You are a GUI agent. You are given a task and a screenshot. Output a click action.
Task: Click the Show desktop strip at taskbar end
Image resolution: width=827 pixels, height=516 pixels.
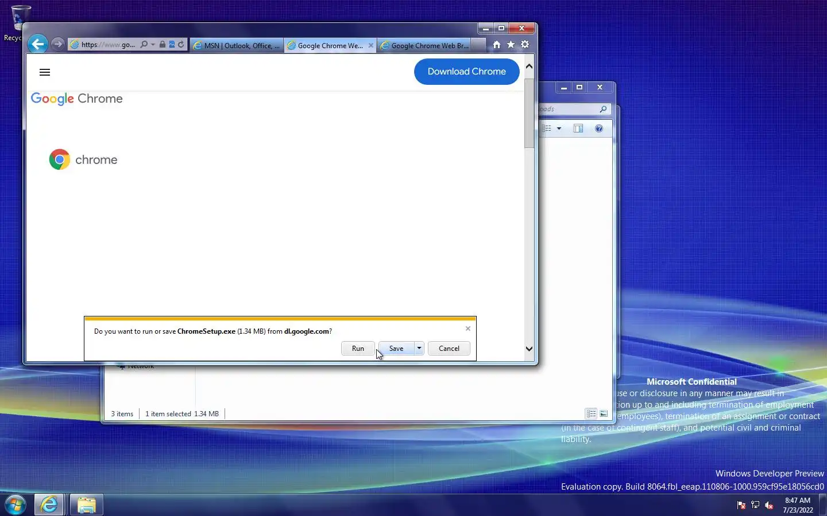[x=823, y=505]
